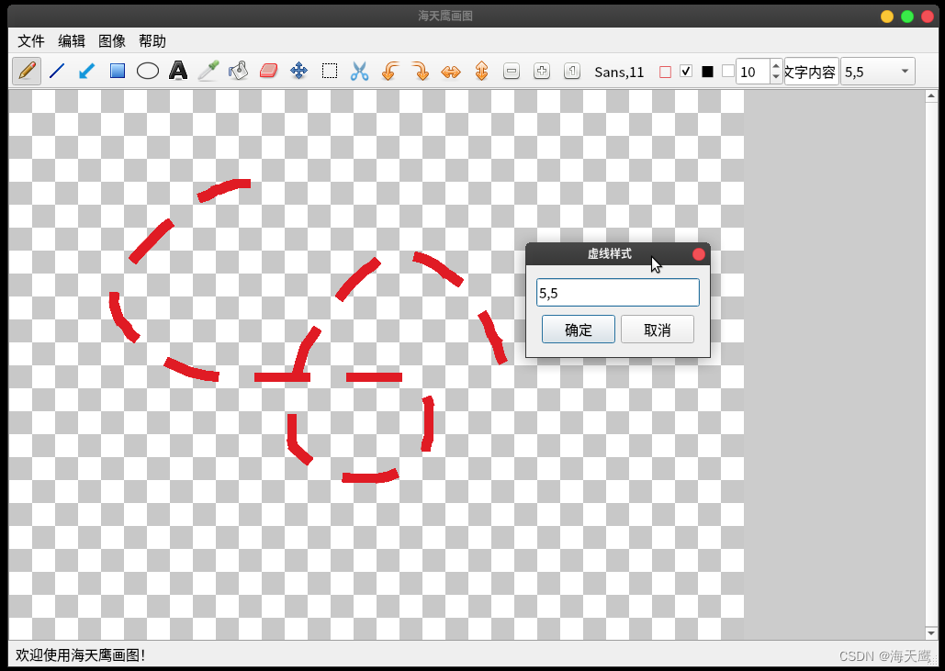Image resolution: width=945 pixels, height=671 pixels.
Task: Select the Line tool
Action: (56, 71)
